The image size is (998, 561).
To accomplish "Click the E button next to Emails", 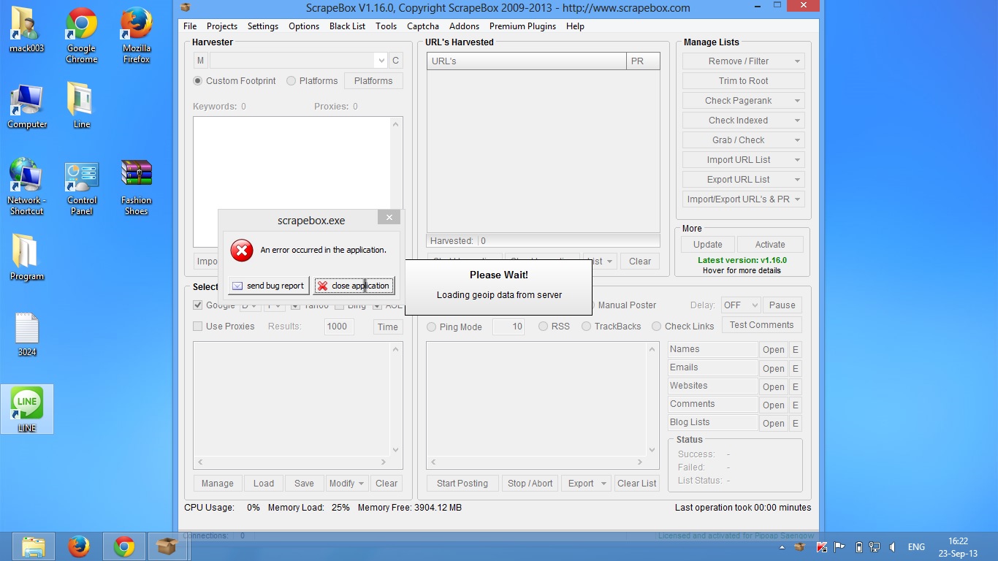I will (795, 368).
